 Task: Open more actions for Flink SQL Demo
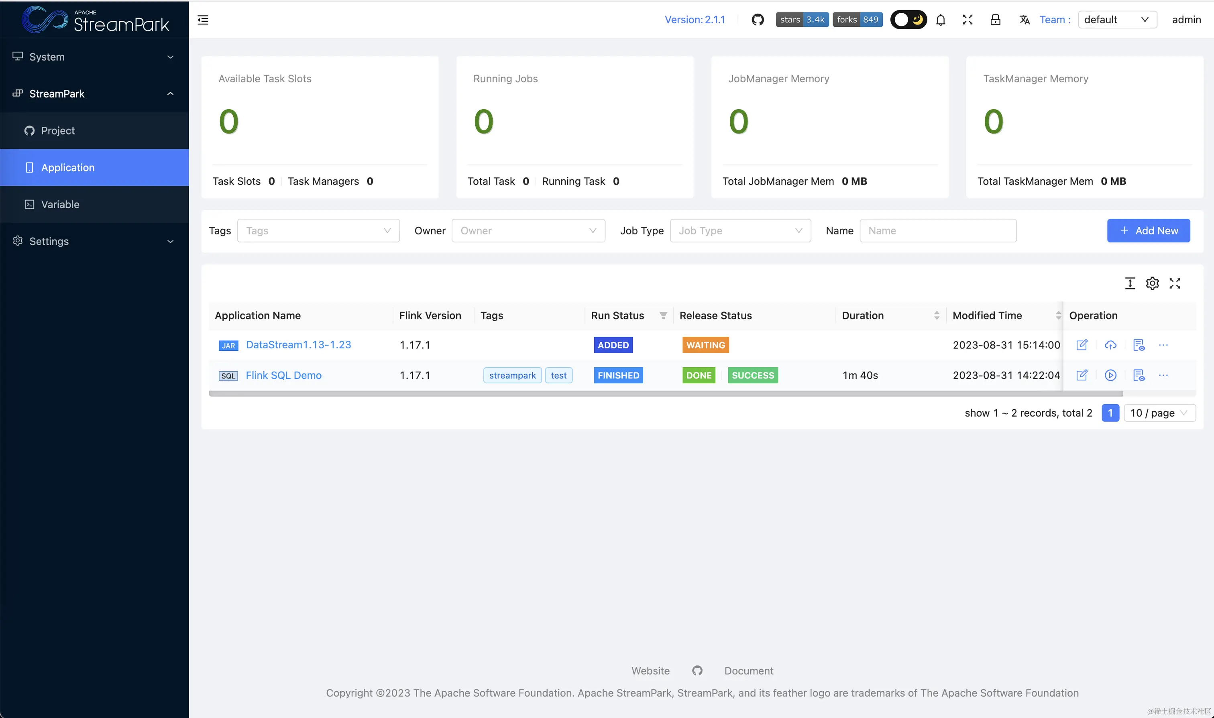point(1163,375)
